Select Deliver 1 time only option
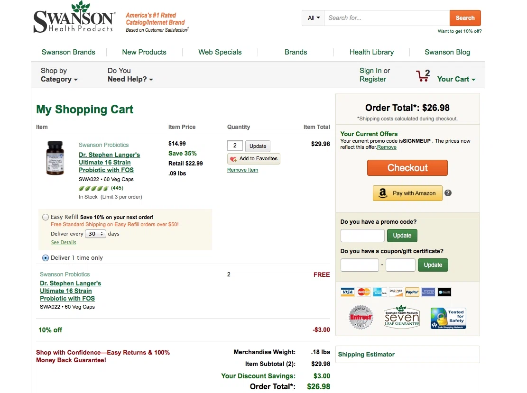Screen dimensions: 527x393 pyautogui.click(x=46, y=258)
